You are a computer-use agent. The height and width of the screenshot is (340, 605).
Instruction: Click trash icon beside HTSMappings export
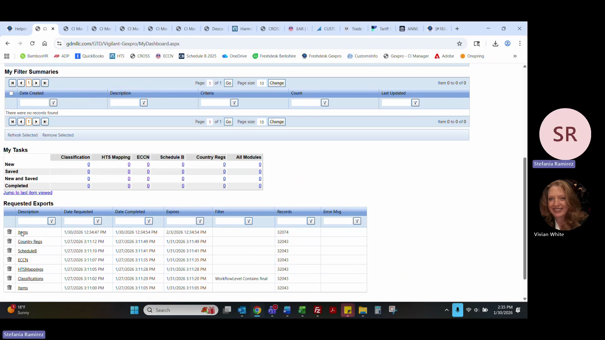coord(9,269)
